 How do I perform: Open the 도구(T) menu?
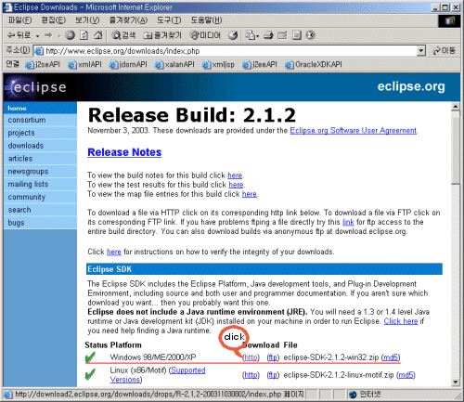(x=169, y=20)
